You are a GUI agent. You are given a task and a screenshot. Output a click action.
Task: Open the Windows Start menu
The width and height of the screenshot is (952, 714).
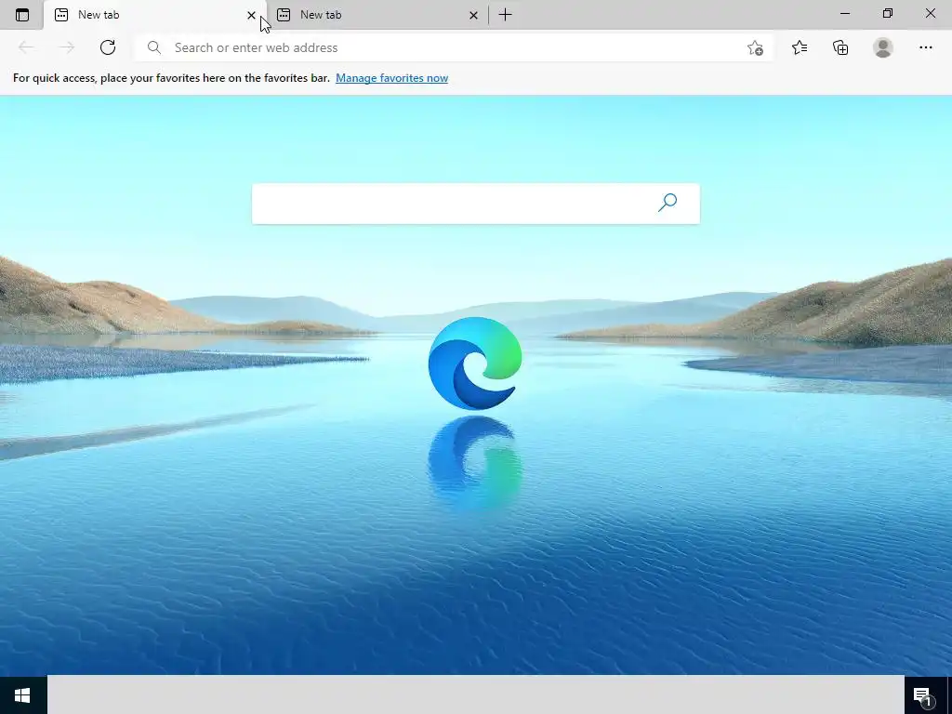pos(23,695)
